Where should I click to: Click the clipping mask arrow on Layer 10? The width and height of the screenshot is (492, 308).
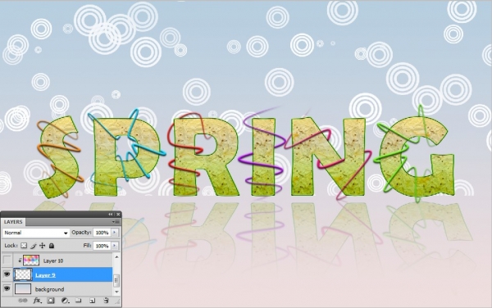click(20, 260)
